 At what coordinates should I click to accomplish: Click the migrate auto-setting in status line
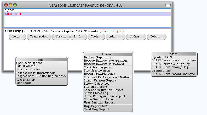click(118, 31)
